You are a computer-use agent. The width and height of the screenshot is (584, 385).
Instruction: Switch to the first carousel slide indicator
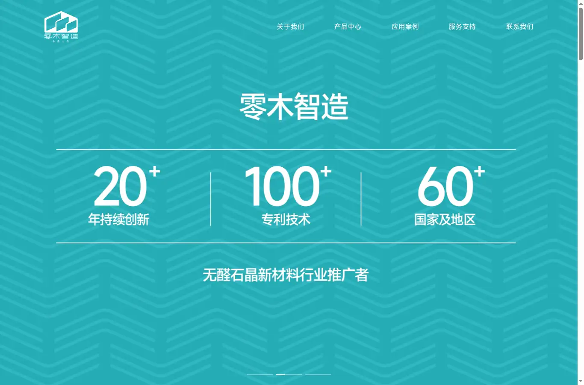[260, 374]
